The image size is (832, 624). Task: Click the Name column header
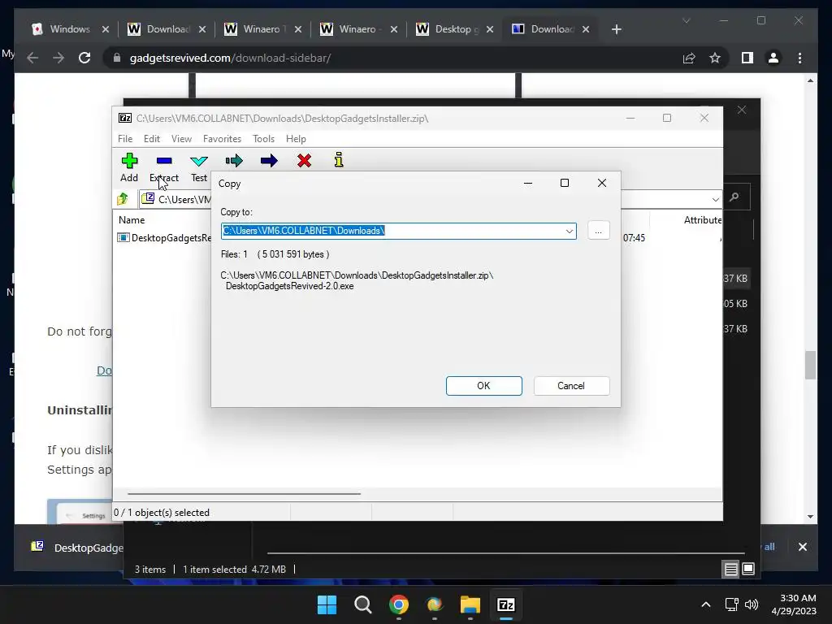[132, 219]
